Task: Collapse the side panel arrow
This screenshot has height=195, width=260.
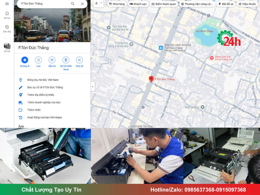Action: (93, 87)
